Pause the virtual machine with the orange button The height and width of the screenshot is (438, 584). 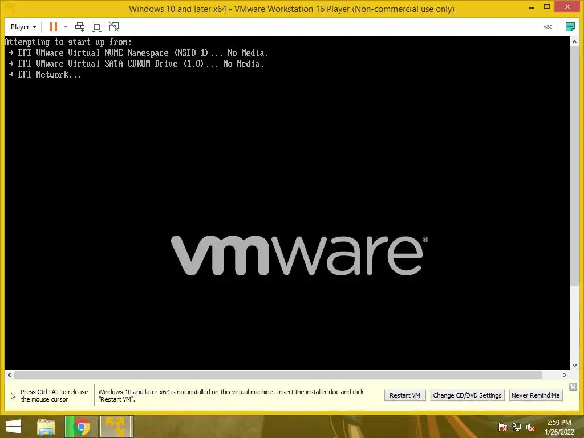click(54, 27)
